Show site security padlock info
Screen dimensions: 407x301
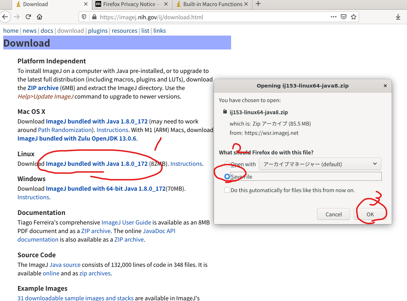(94, 17)
